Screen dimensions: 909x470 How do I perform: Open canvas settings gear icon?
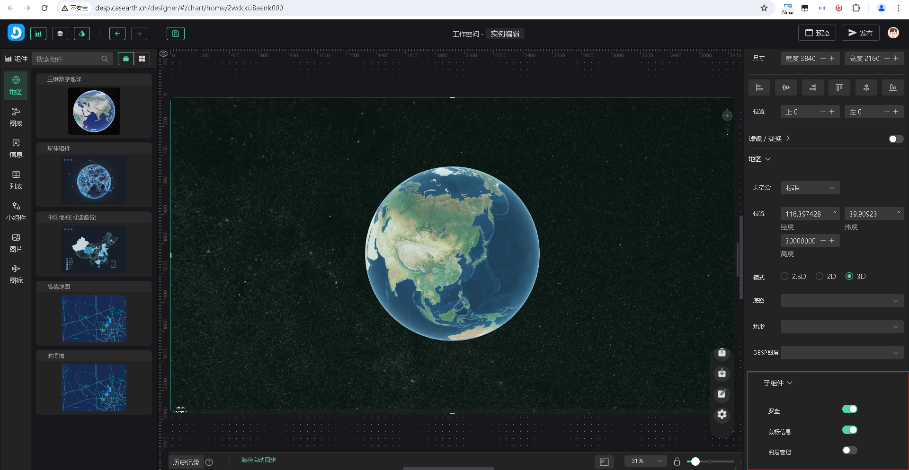tap(722, 415)
